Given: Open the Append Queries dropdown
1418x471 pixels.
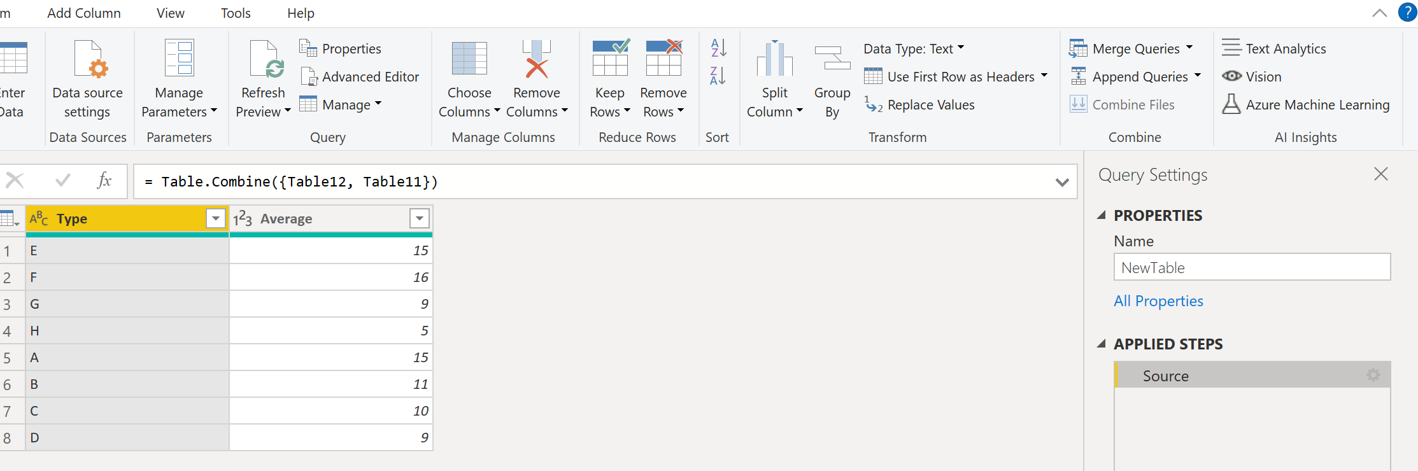Looking at the screenshot, I should (1197, 76).
